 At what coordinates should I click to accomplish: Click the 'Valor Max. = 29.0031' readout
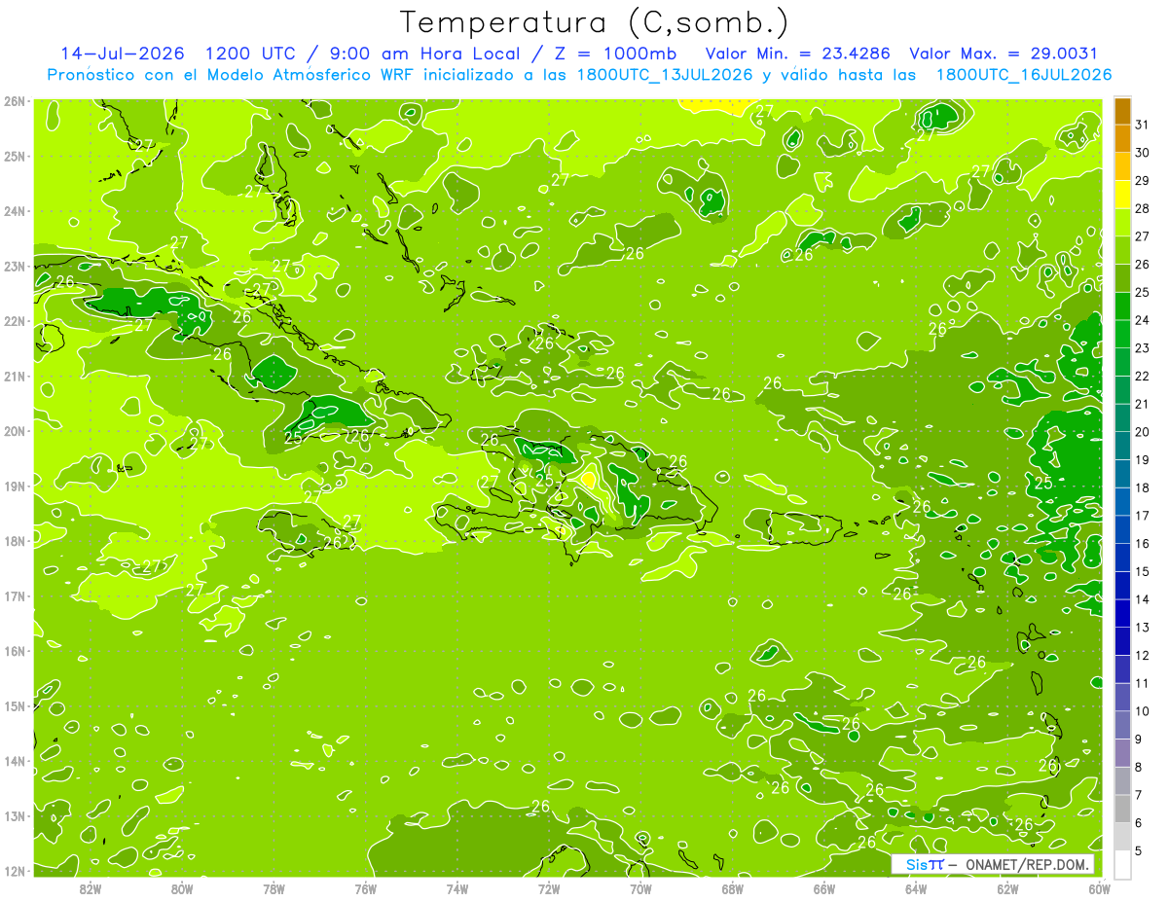point(1004,54)
